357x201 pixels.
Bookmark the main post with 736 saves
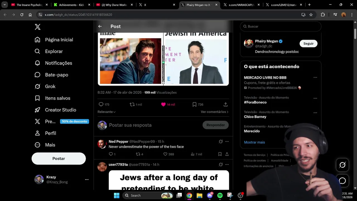[198, 104]
